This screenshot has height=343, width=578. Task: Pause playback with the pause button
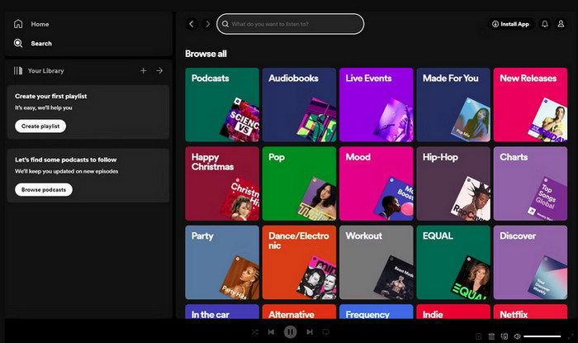290,331
